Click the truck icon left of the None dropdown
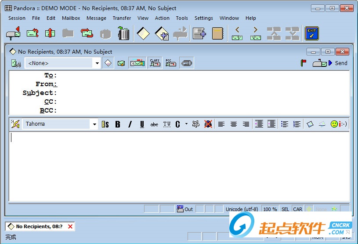Screen dimensions: 358x244 click(16, 63)
